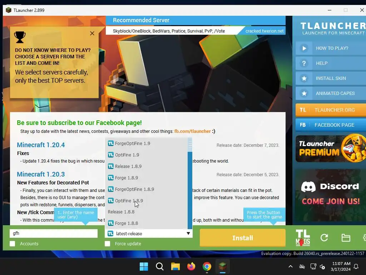Close the yellow server tip popup
The width and height of the screenshot is (366, 275).
pos(92,33)
